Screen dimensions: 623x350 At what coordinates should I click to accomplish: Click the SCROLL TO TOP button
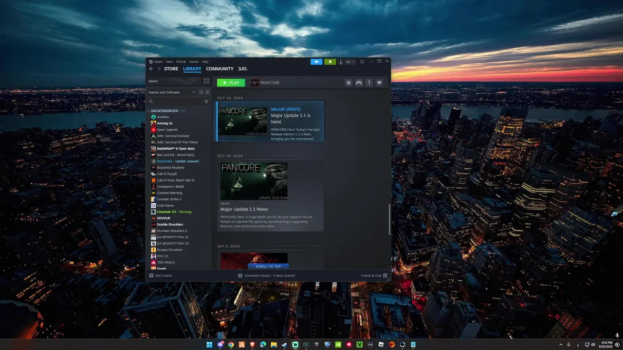click(268, 266)
